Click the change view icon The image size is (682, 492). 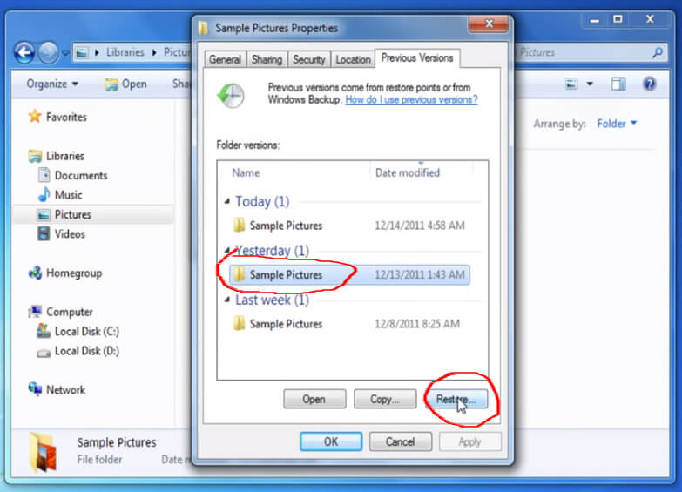click(x=571, y=84)
